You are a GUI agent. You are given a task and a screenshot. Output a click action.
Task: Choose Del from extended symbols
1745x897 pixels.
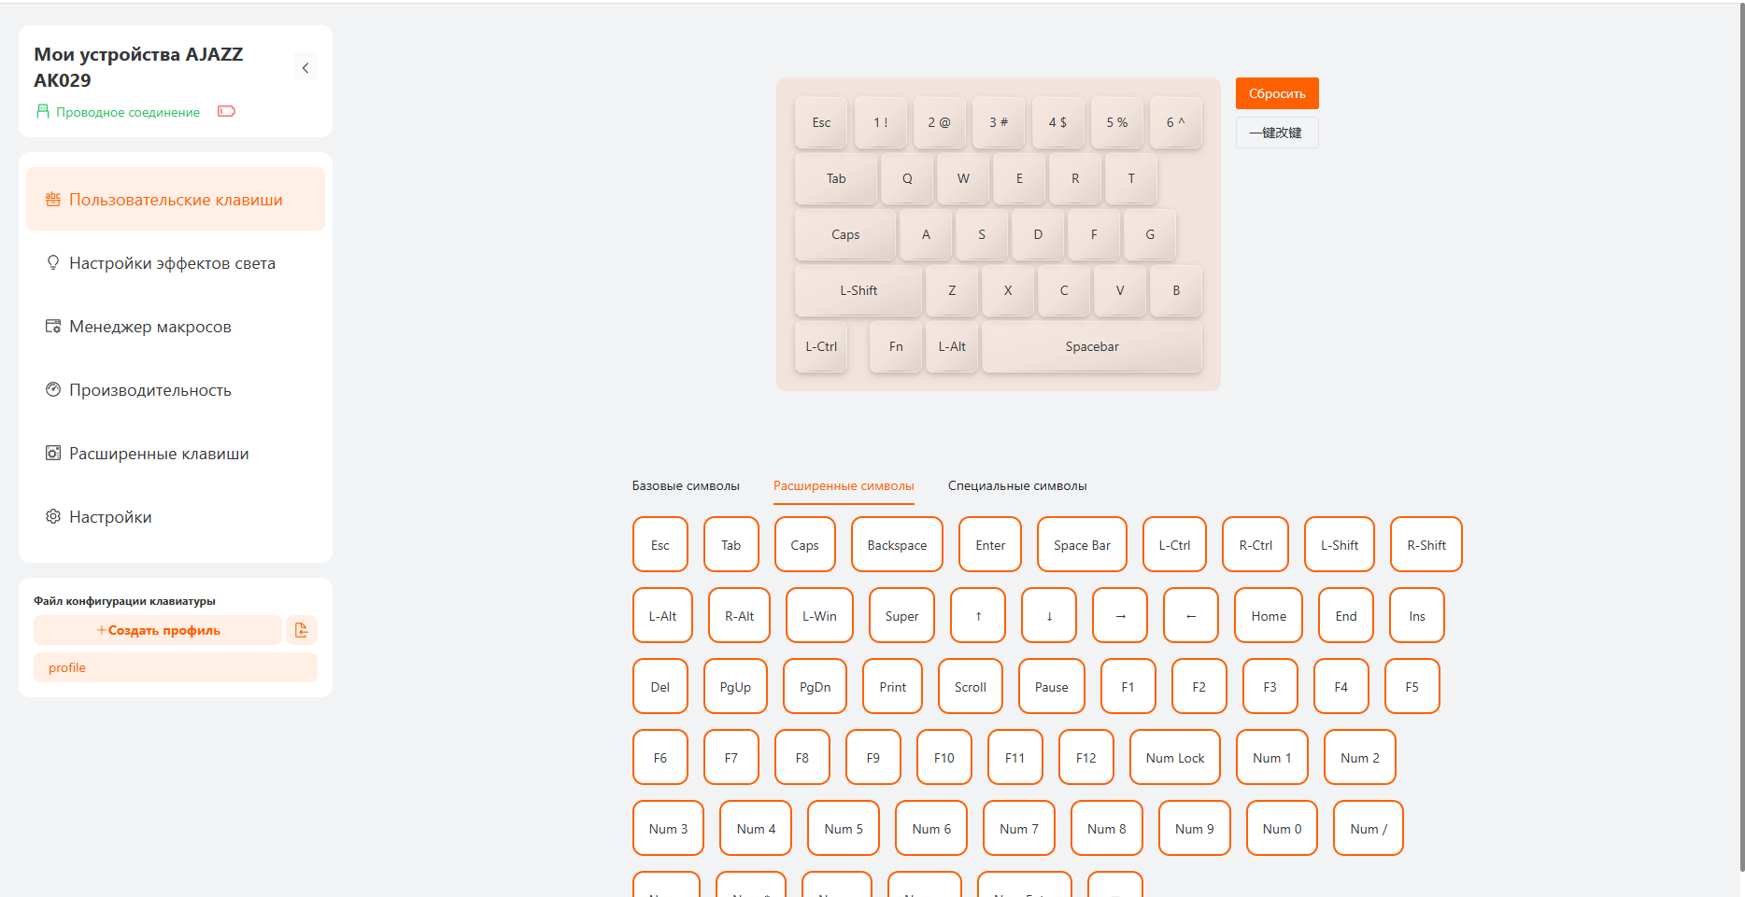(x=660, y=686)
